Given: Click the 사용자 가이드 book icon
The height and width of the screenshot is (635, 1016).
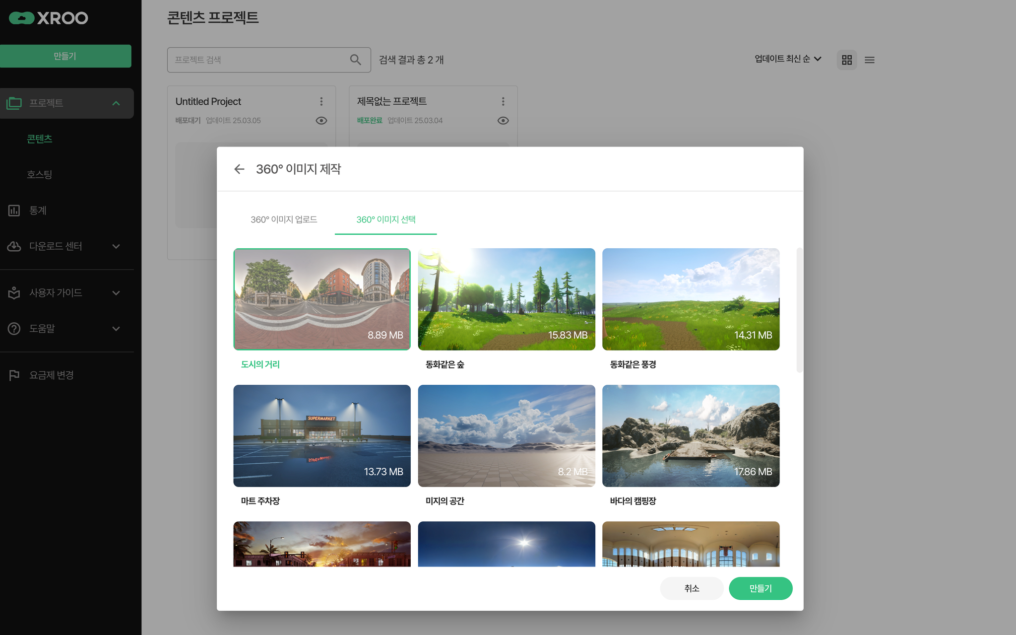Looking at the screenshot, I should pos(14,293).
